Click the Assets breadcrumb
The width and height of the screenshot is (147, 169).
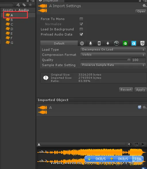click(x=8, y=10)
